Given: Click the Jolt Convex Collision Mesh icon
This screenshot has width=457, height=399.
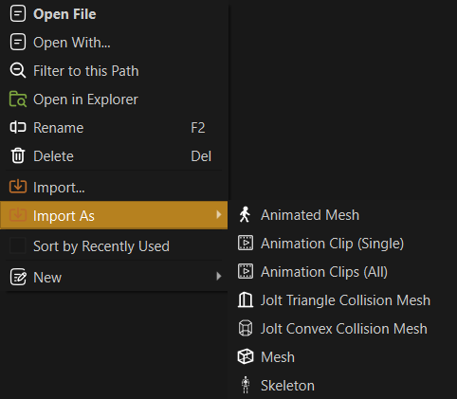Looking at the screenshot, I should point(246,328).
